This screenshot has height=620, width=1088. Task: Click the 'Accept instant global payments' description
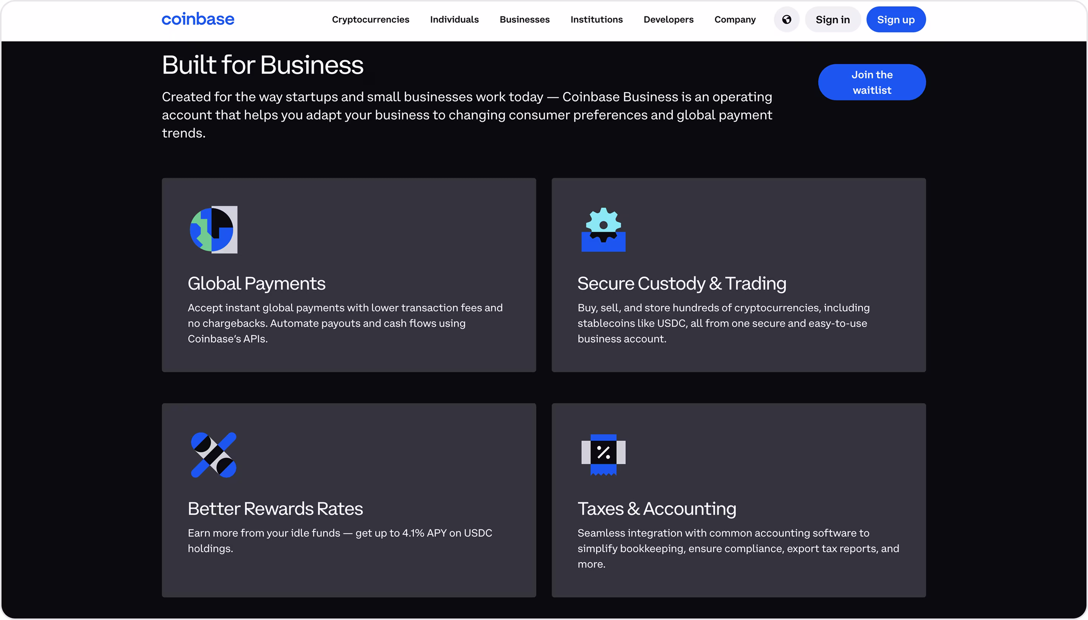[x=345, y=323]
